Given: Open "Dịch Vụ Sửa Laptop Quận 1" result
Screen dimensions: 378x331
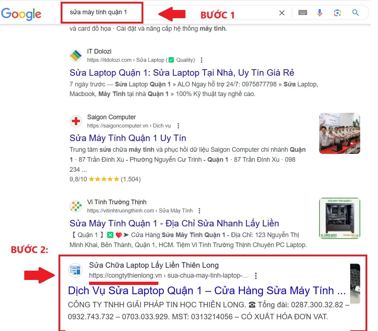Looking at the screenshot, I should [207, 290].
